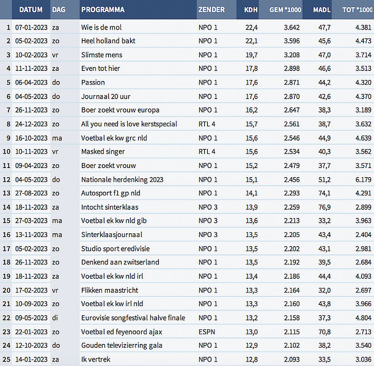Screen dimensions: 374x366
Task: Click the PROGRAMMA column header
Action: (x=103, y=9)
